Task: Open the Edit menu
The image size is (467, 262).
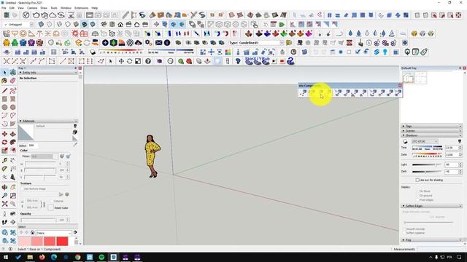Action: pos(12,8)
